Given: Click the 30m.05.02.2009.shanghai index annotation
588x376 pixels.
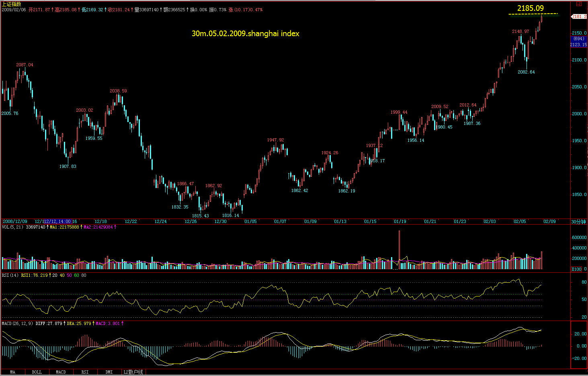Looking at the screenshot, I should tap(245, 33).
